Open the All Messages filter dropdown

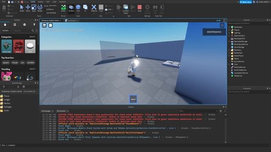pyautogui.click(x=47, y=111)
